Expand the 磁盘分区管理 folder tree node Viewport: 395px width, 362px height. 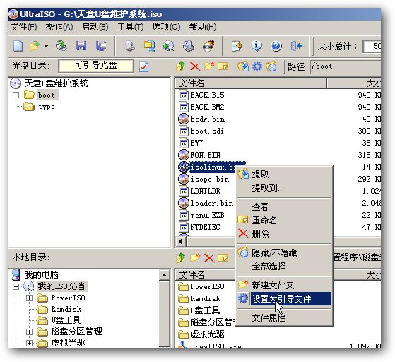click(x=29, y=332)
